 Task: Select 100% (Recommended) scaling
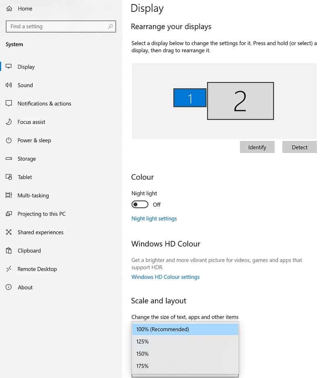point(185,329)
